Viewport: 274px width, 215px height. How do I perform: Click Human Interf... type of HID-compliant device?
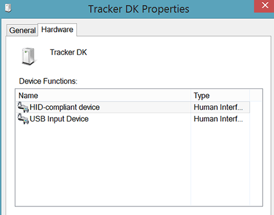[x=218, y=107]
